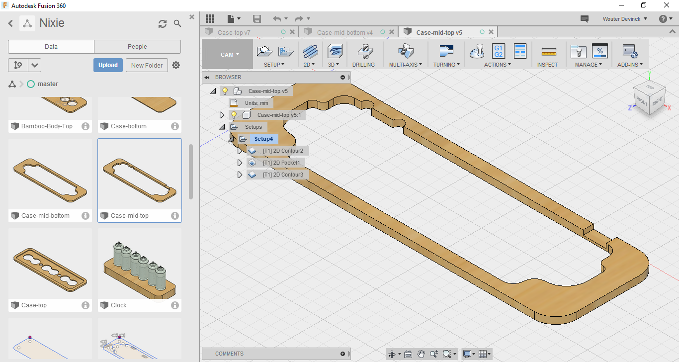Toggle visibility bulb of Case-mid-top v5
The image size is (679, 362).
point(225,91)
